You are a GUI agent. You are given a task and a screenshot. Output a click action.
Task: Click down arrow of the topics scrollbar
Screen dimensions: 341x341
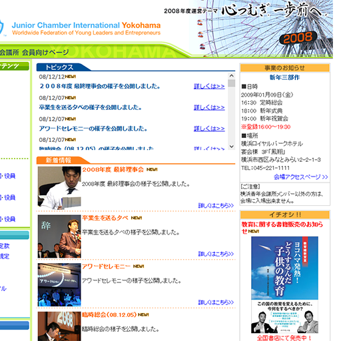232,147
